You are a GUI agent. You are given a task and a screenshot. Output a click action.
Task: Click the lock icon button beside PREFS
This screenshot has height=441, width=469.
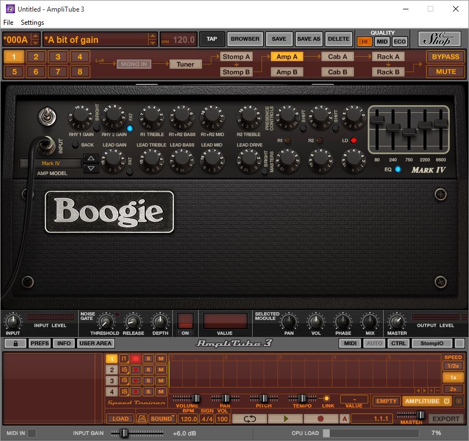[x=15, y=344]
